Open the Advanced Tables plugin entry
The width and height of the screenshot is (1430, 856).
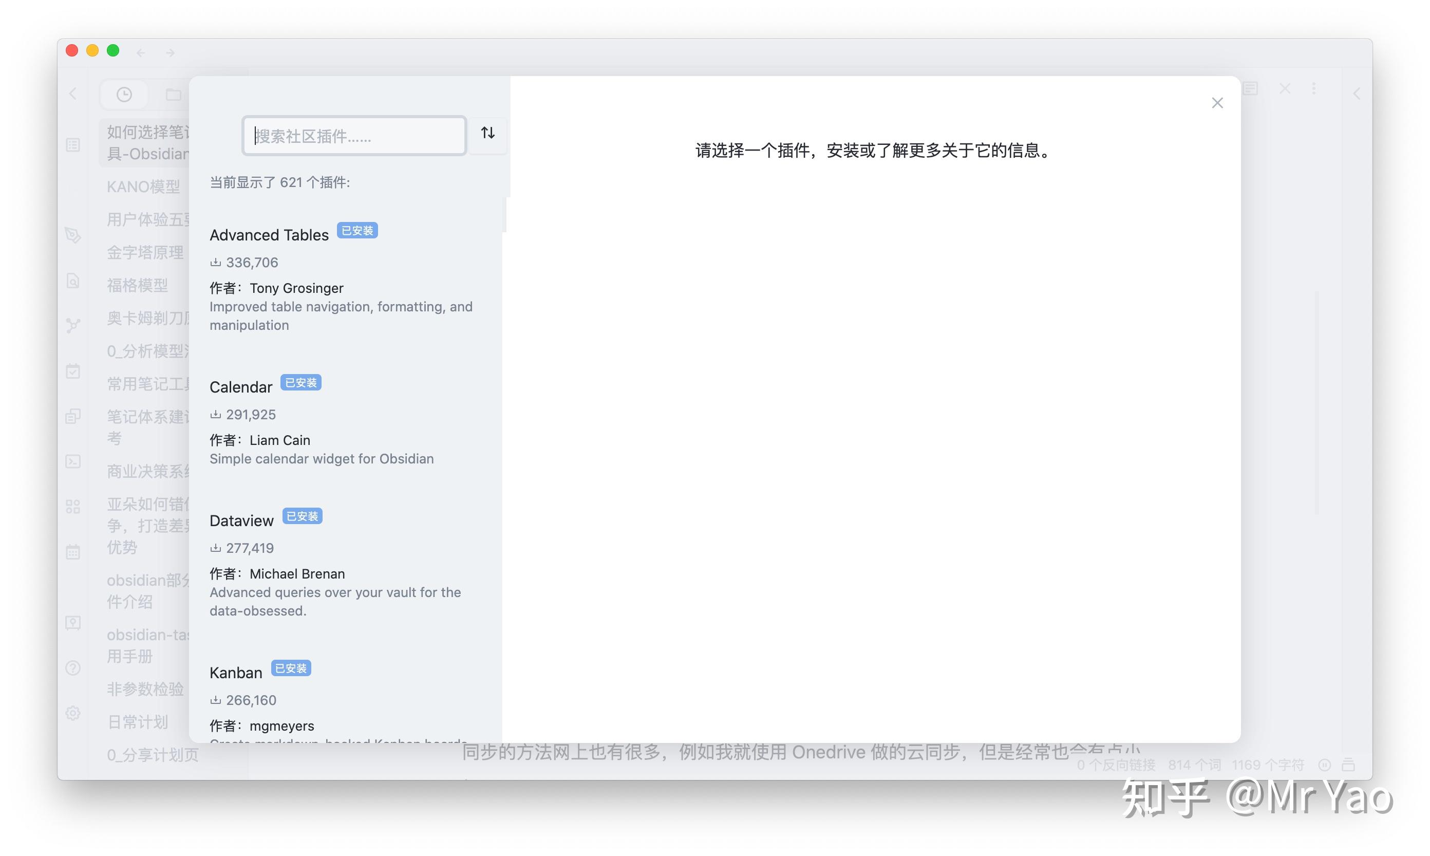[x=269, y=235]
